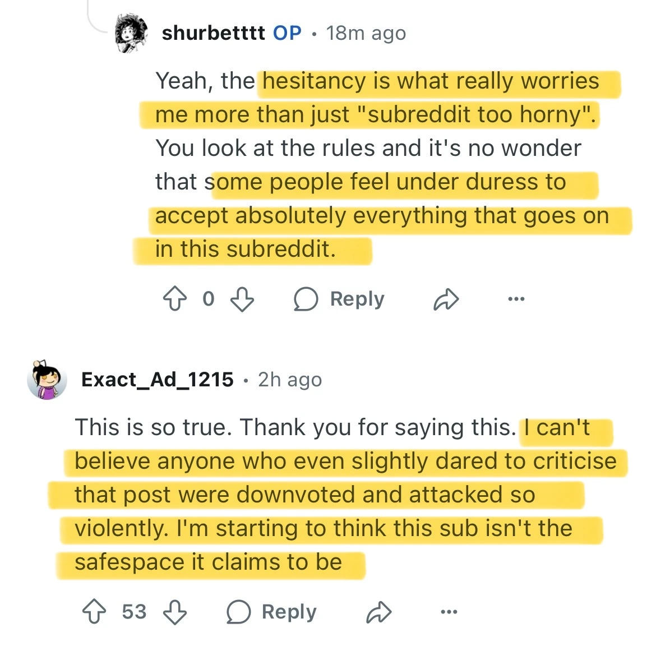Tap Exact_Ad_1215's avatar image

[x=47, y=380]
